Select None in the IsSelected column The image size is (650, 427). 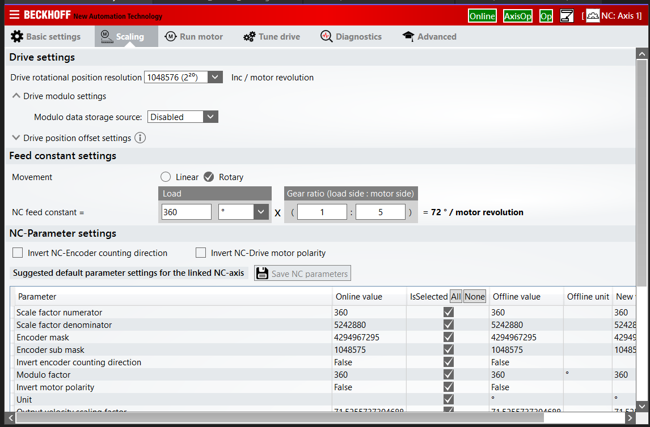475,297
